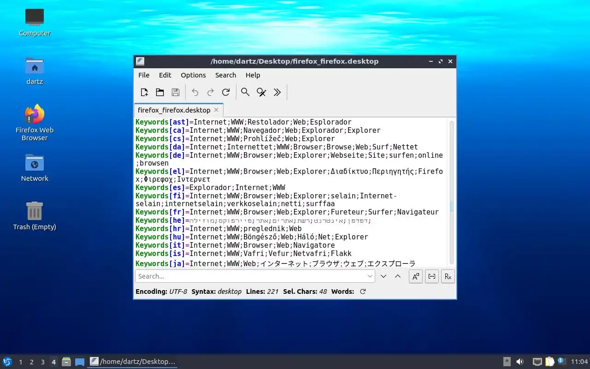590x369 pixels.
Task: Open the clipboard tray icon
Action: 549,362
